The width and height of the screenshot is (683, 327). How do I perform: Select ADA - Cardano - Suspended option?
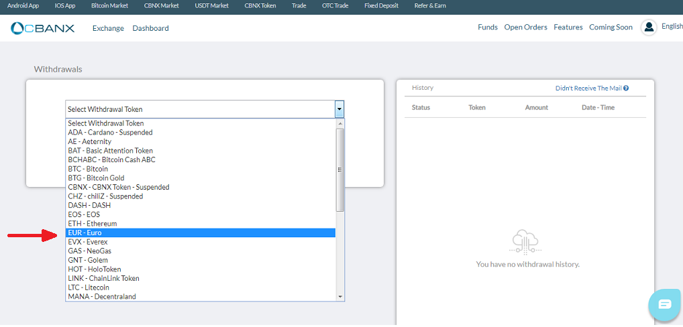coord(201,133)
